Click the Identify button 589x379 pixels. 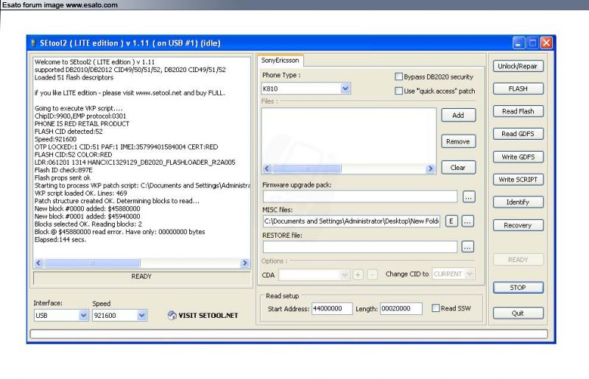tap(518, 202)
